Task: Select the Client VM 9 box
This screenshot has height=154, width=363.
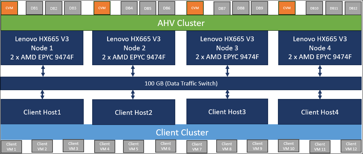Action: pos(258,146)
